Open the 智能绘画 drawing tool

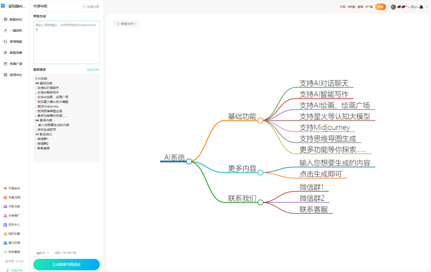point(13,52)
